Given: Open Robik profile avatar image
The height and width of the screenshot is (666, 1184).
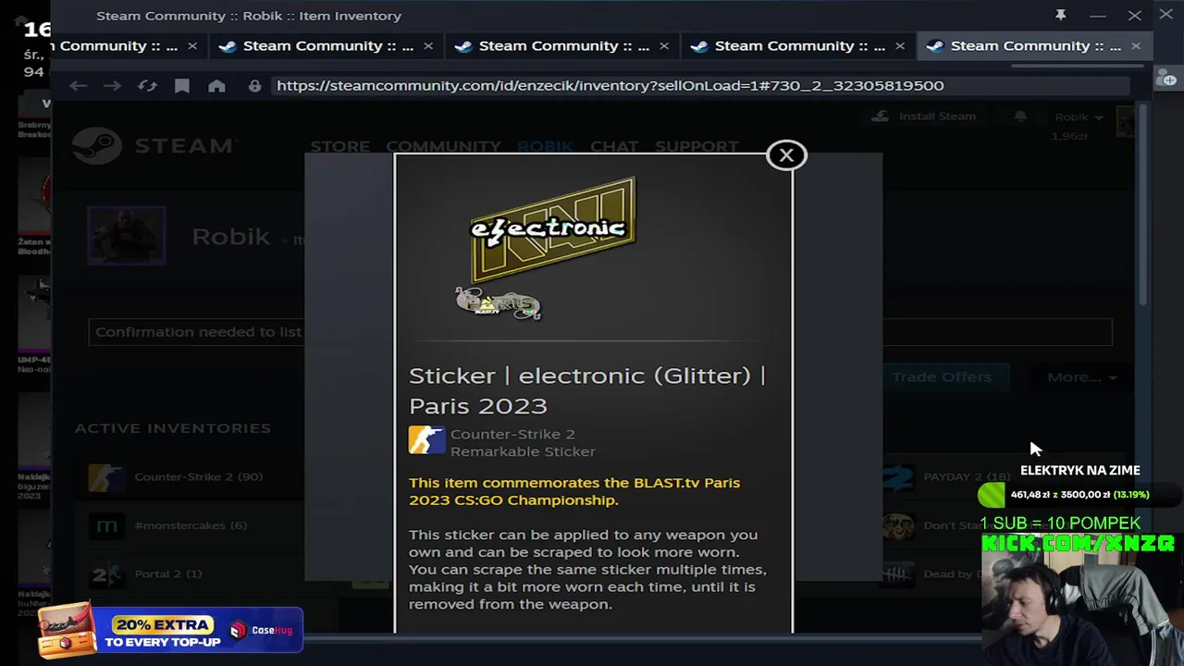Looking at the screenshot, I should (x=127, y=236).
